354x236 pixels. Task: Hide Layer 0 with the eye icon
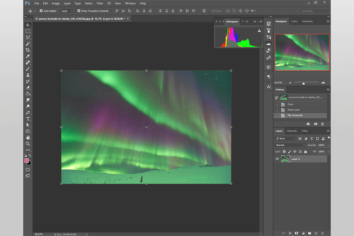[x=277, y=159]
